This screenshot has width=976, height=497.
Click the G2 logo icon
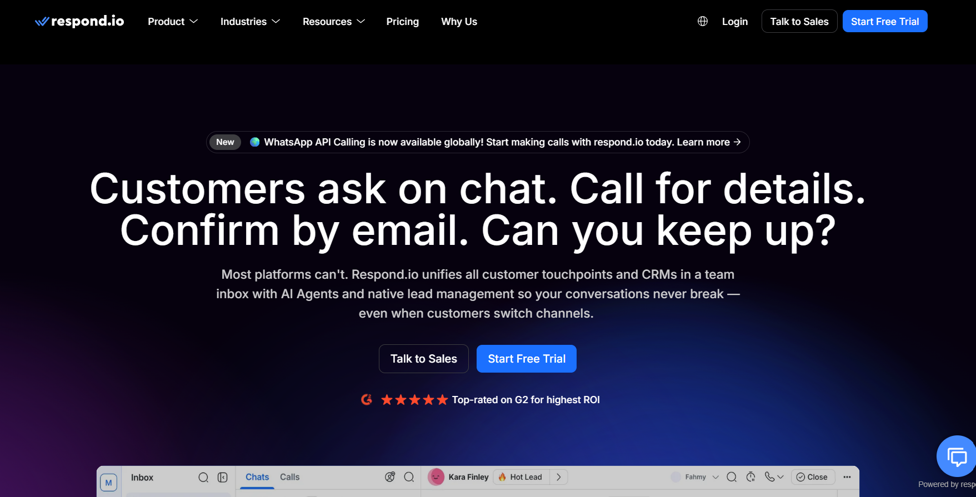click(367, 400)
